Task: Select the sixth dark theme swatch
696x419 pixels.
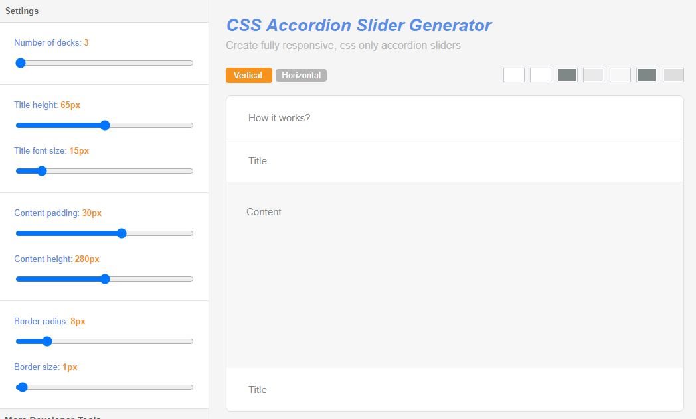Action: tap(646, 74)
